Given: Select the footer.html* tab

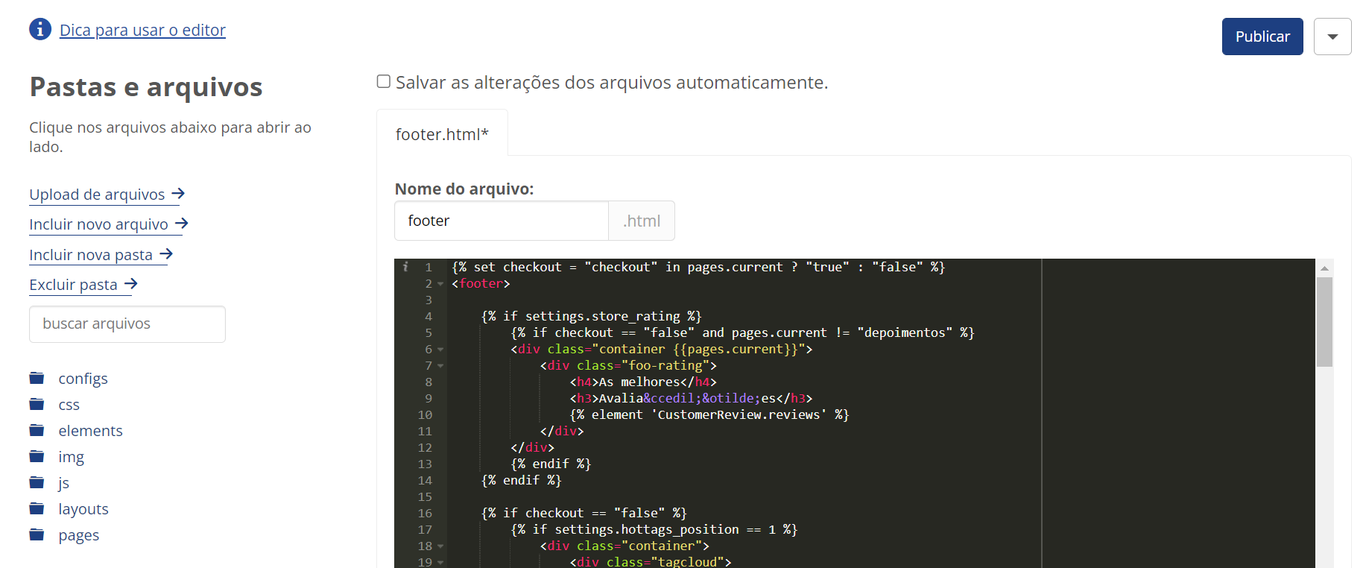Looking at the screenshot, I should pos(442,134).
